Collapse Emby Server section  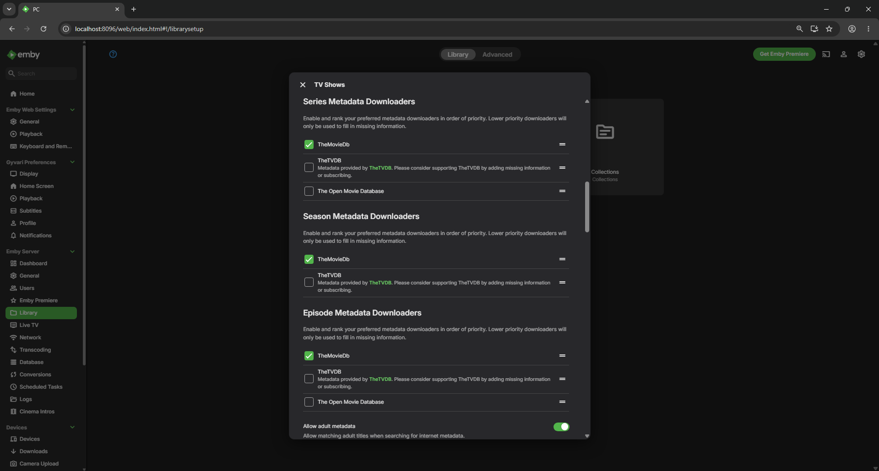coord(72,252)
